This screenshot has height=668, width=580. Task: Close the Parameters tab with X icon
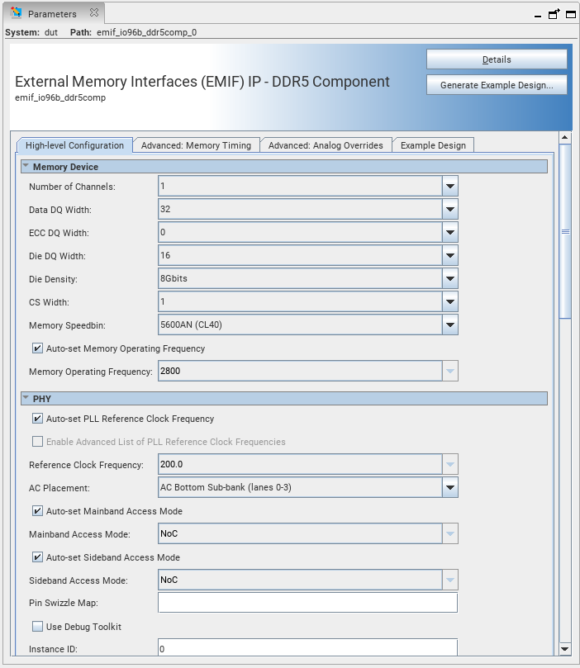click(94, 12)
